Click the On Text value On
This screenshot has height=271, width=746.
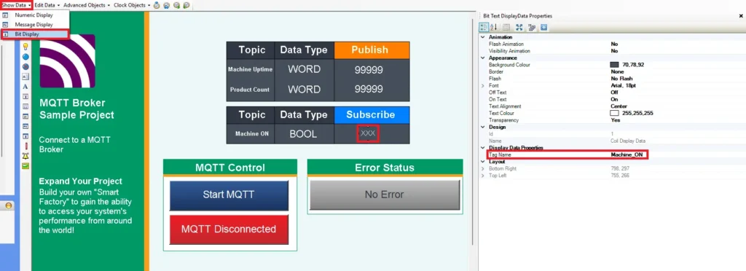(x=614, y=99)
